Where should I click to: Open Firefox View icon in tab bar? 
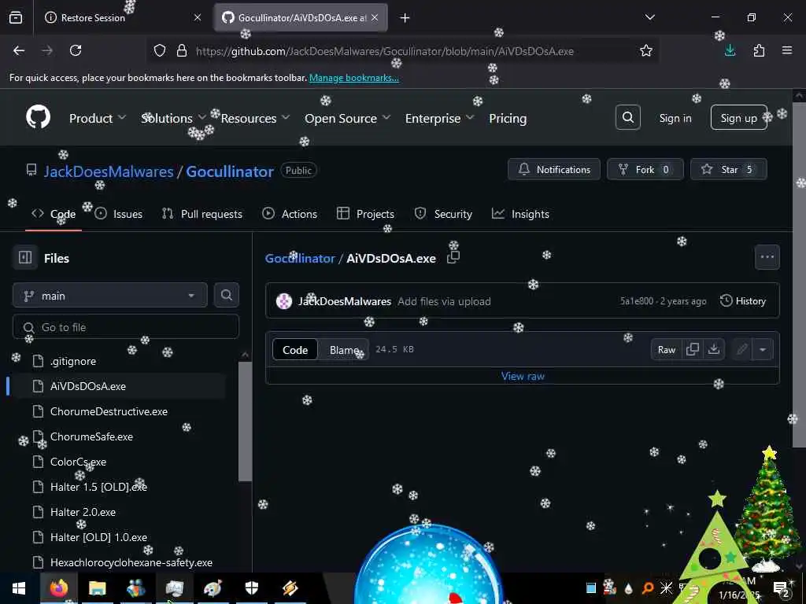pyautogui.click(x=16, y=17)
